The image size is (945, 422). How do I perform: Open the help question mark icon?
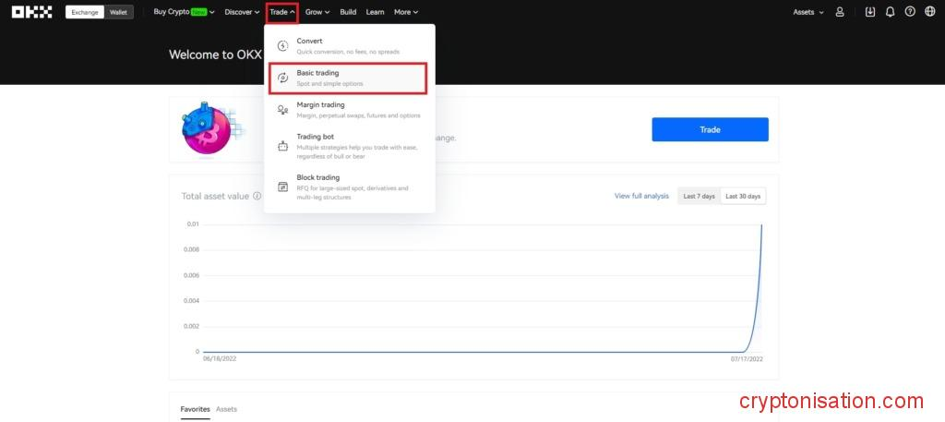[910, 12]
